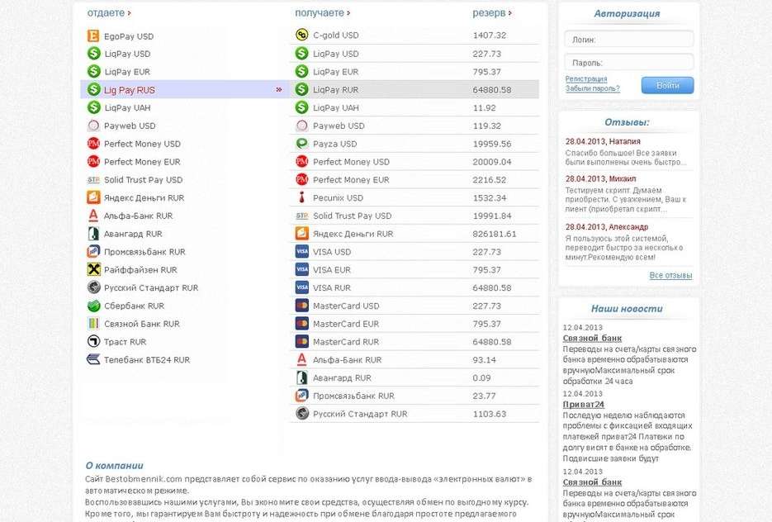Select LiqPay UAH in получаете list
This screenshot has width=772, height=522.
pos(414,107)
